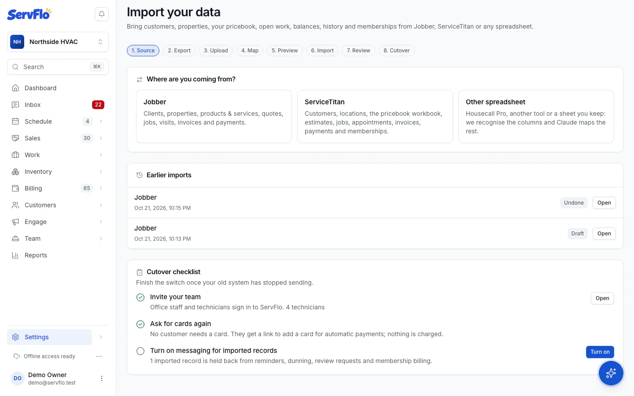Expand the Team submenu chevron
The height and width of the screenshot is (396, 634).
101,238
